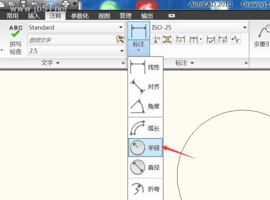Select 半径 radius dimension

tap(146, 147)
